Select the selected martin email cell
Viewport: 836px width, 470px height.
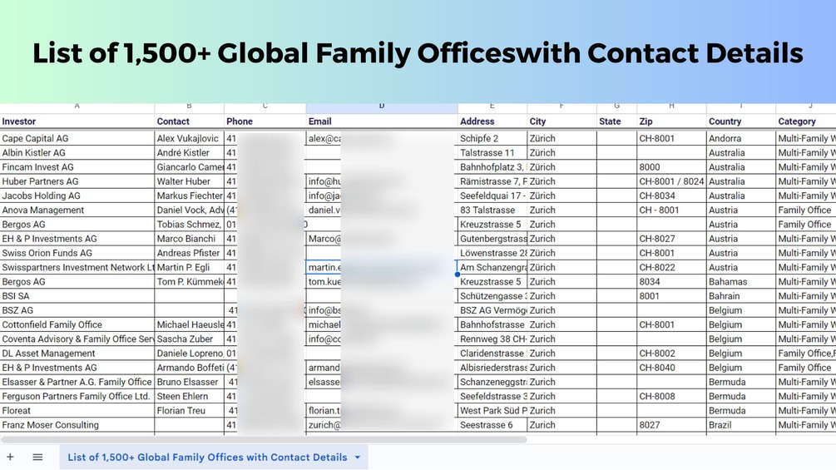[382, 268]
